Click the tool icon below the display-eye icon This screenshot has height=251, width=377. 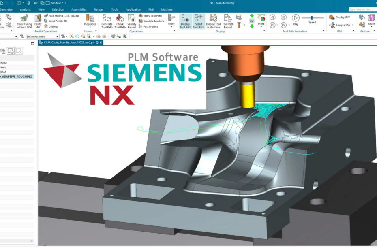click(239, 25)
